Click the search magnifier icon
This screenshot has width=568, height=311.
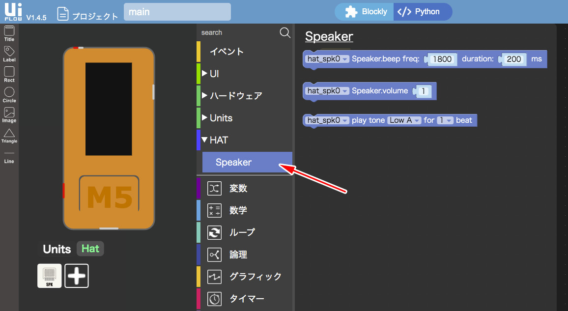(285, 32)
